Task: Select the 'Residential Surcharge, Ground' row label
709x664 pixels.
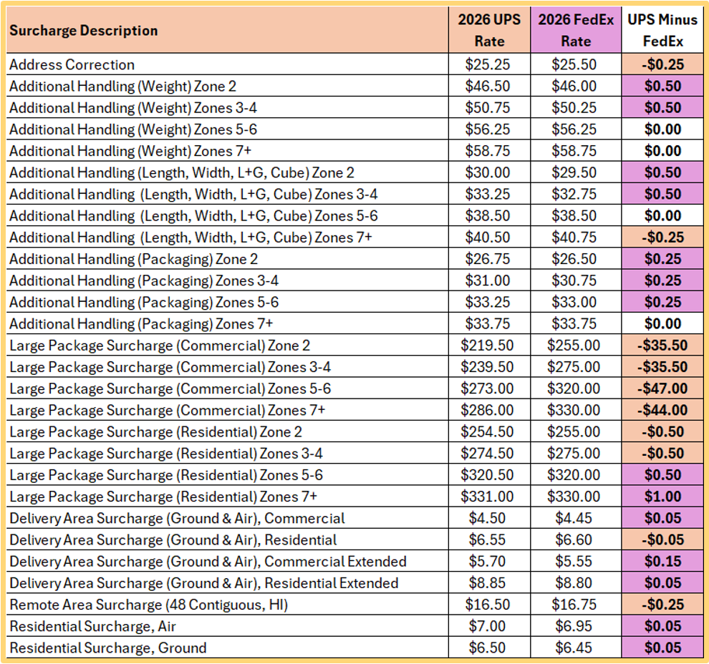Action: (228, 648)
